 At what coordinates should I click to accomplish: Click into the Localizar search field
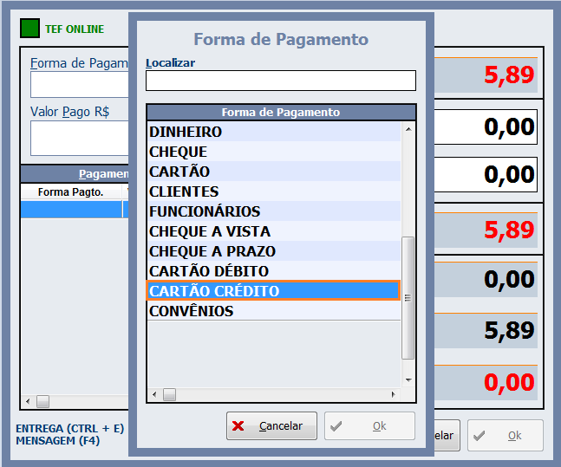pyautogui.click(x=280, y=81)
